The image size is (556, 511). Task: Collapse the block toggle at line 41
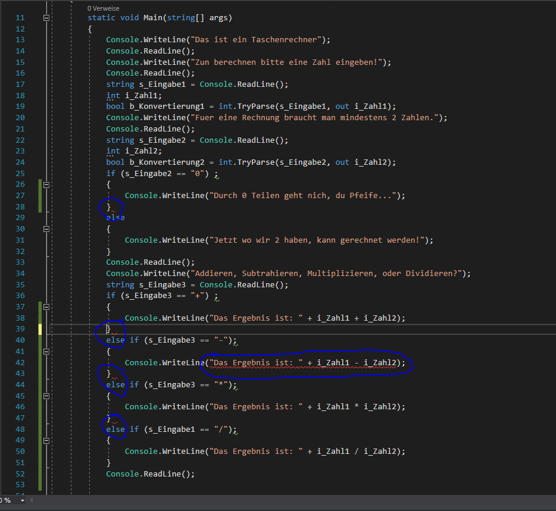point(46,352)
